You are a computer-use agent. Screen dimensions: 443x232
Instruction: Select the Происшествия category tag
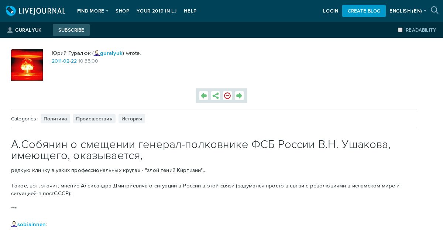(94, 119)
